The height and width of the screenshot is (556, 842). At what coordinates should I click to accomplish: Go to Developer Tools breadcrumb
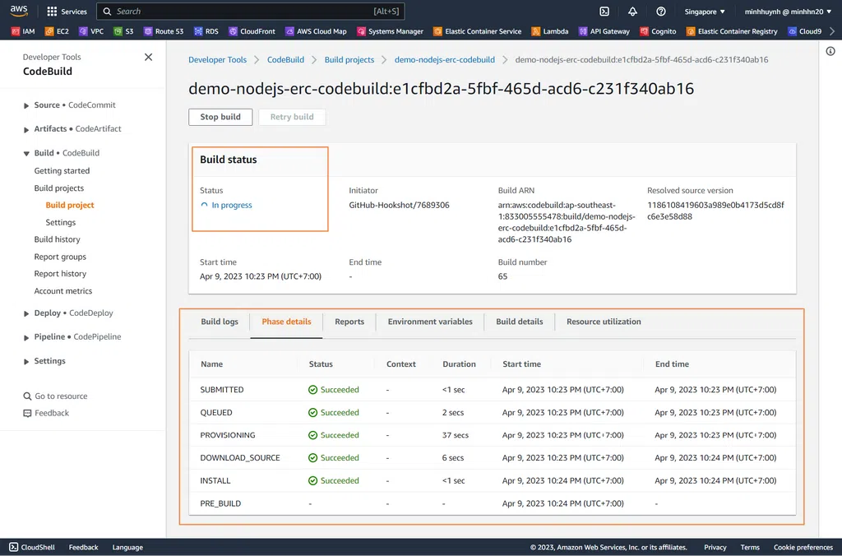tap(217, 59)
